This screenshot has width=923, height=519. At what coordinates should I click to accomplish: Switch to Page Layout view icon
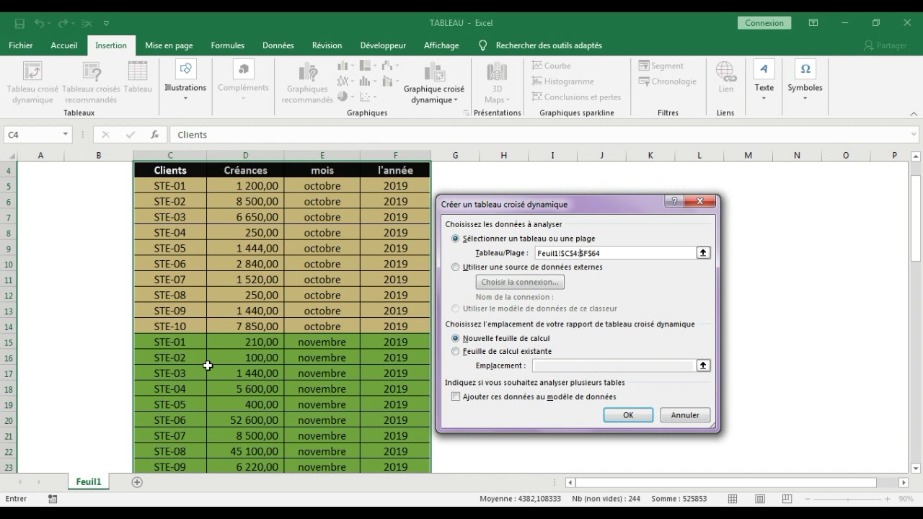(x=760, y=499)
